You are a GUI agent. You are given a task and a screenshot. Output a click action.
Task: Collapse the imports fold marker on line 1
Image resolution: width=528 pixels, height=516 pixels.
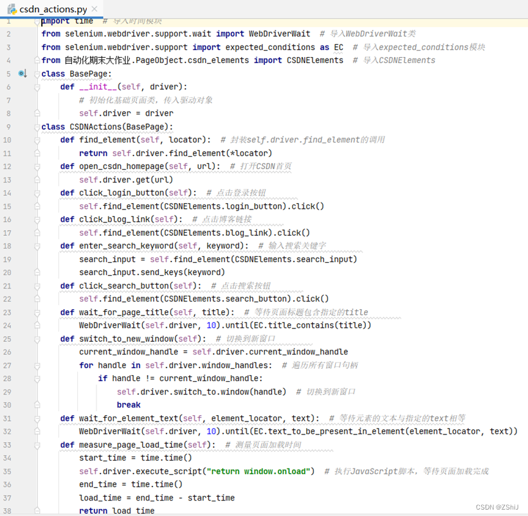(x=37, y=22)
